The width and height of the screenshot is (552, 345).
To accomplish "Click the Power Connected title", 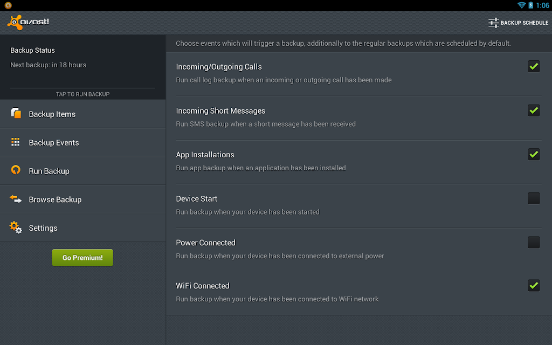I will tap(205, 243).
